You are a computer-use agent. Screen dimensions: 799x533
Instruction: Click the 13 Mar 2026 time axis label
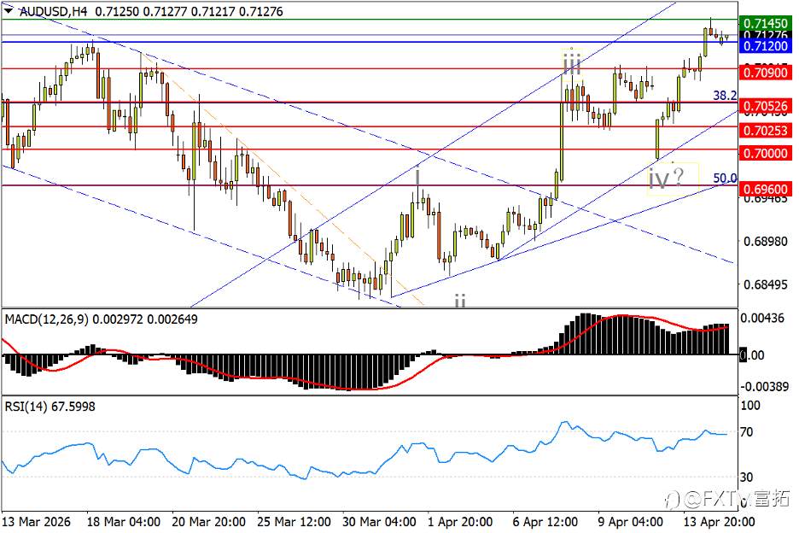37,522
